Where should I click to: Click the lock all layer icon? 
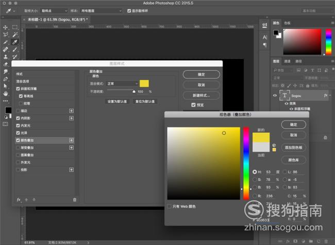308,85
